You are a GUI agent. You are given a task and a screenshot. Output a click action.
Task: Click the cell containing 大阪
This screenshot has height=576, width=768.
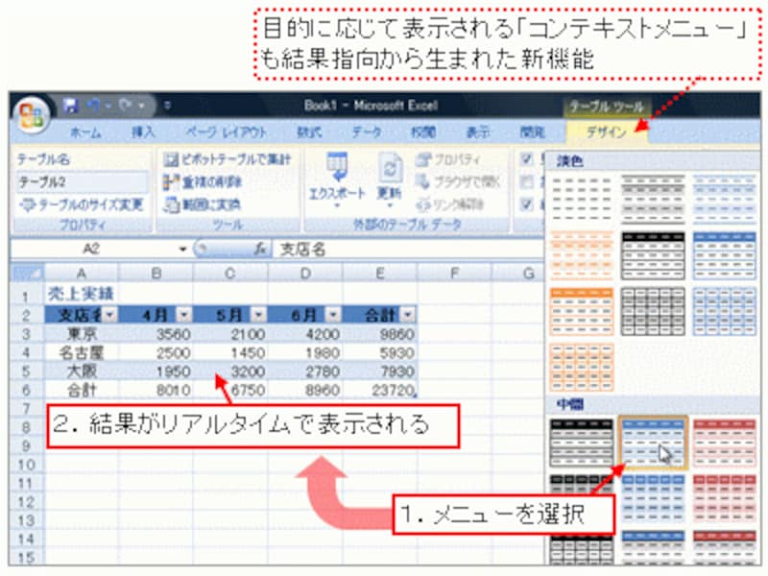point(82,372)
